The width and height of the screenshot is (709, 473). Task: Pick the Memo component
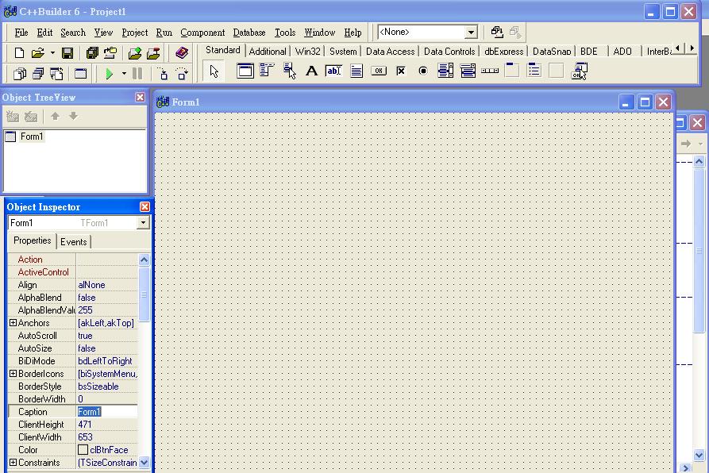point(356,71)
